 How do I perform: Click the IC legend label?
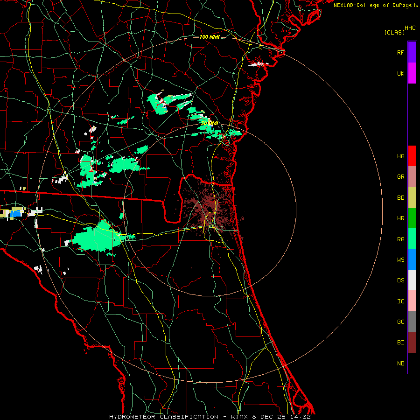[401, 301]
